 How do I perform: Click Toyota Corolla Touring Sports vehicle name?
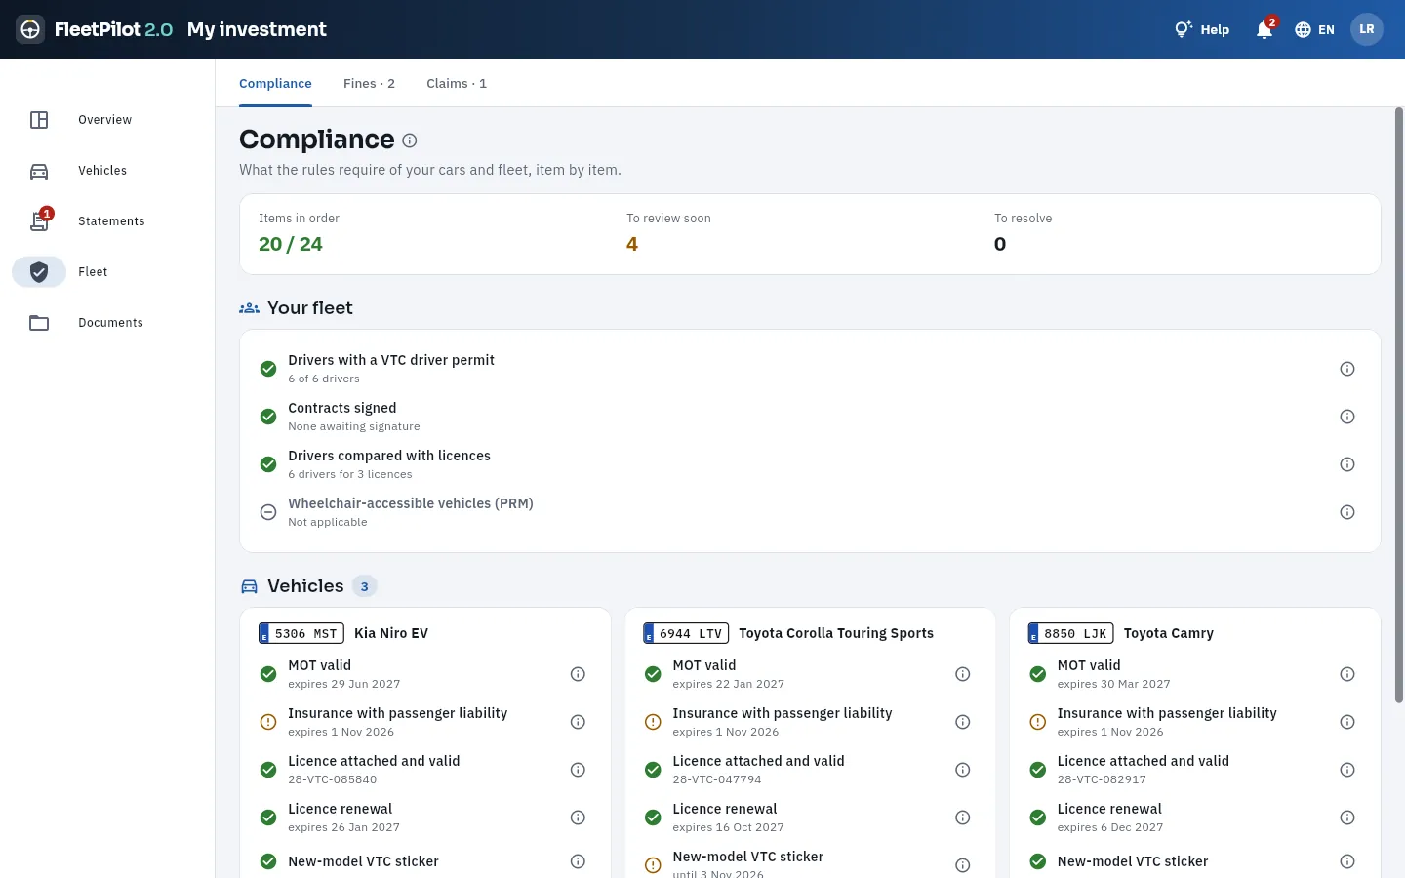tap(836, 633)
